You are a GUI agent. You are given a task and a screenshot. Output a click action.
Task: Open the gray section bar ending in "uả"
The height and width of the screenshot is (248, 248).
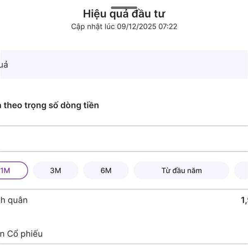6,64
